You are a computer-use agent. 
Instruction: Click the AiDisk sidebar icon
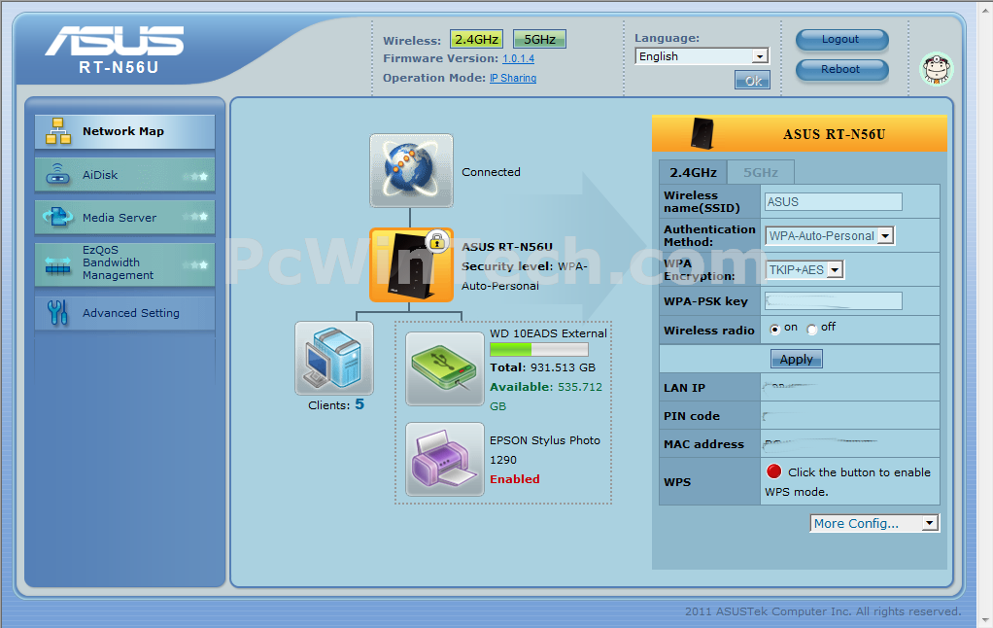(x=57, y=174)
